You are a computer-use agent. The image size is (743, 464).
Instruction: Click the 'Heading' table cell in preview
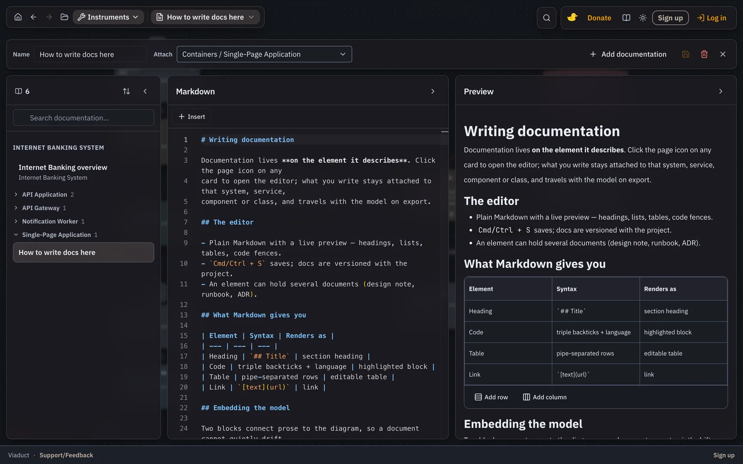[508, 311]
